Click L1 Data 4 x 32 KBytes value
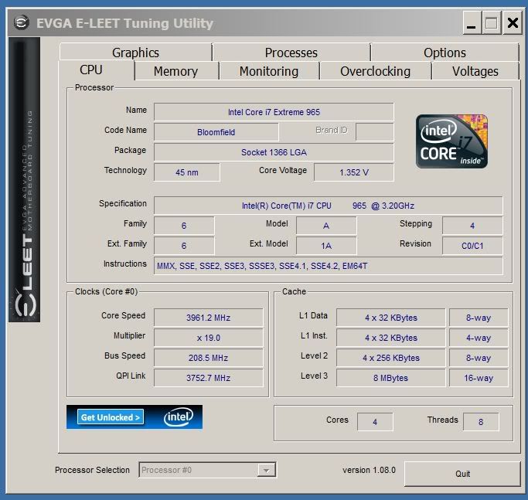 tap(391, 318)
